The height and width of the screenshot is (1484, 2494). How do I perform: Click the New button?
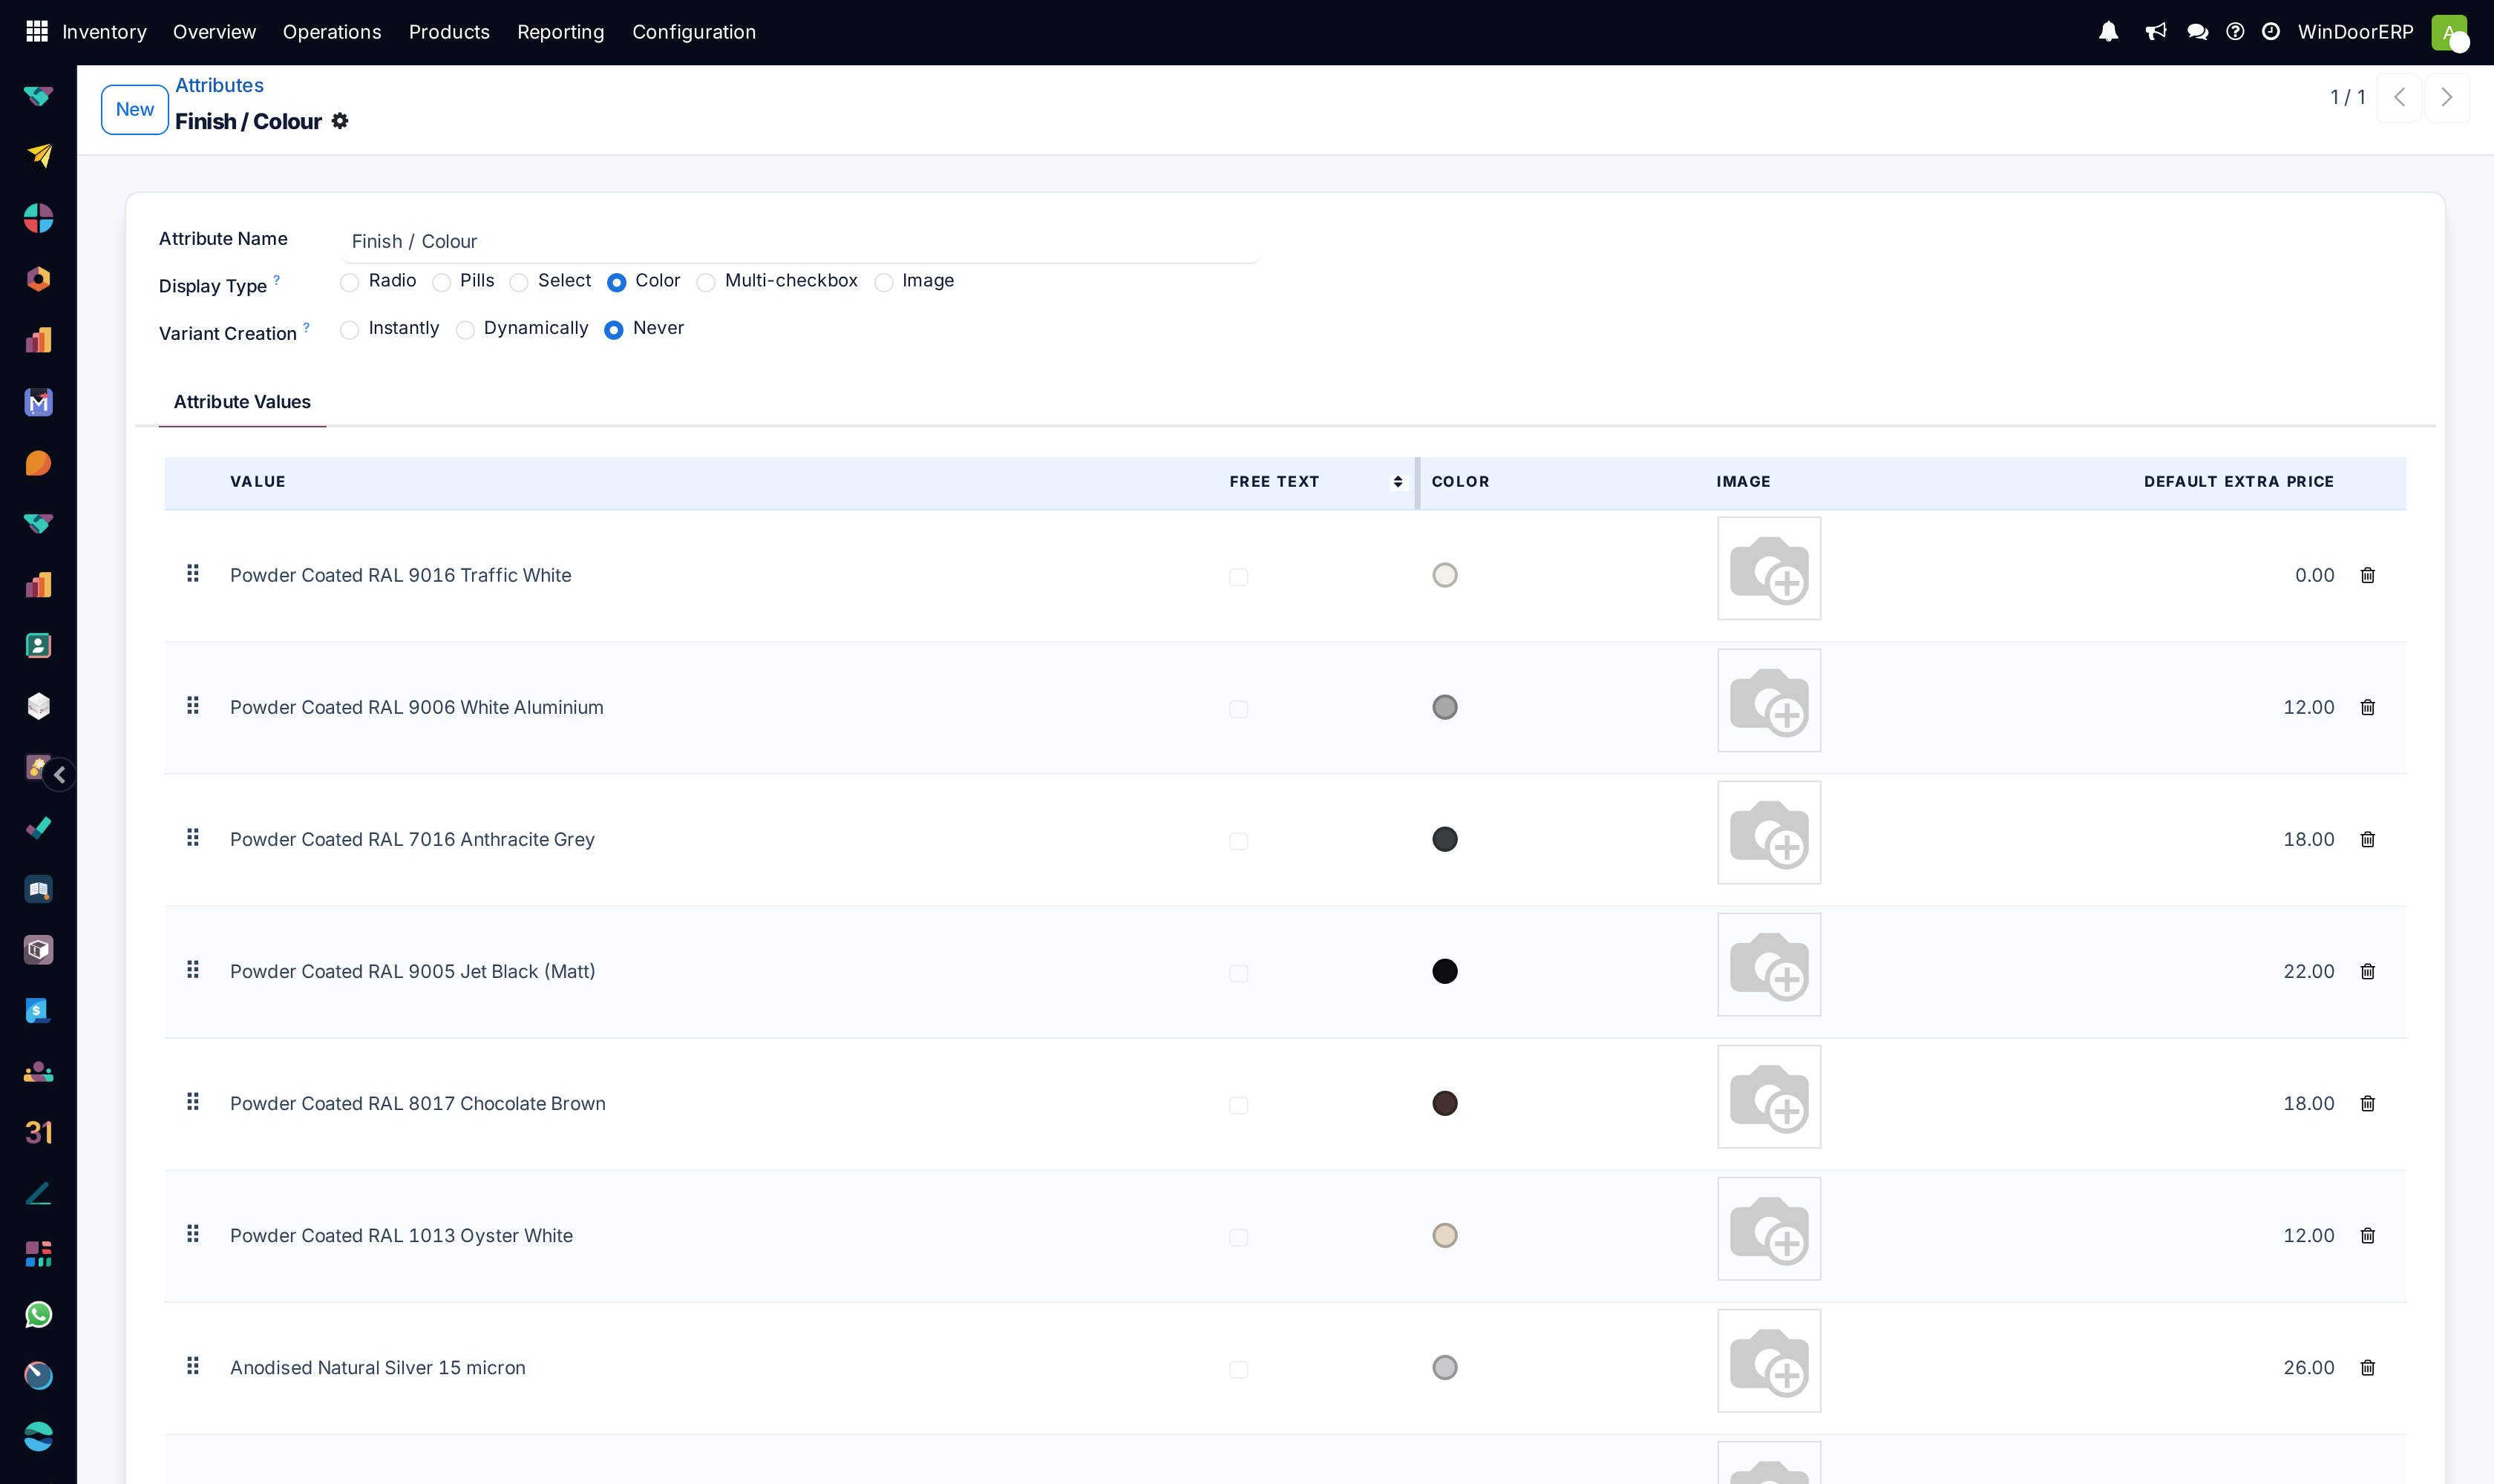(135, 109)
